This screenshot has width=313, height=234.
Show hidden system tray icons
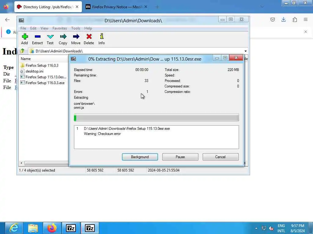tap(256, 228)
